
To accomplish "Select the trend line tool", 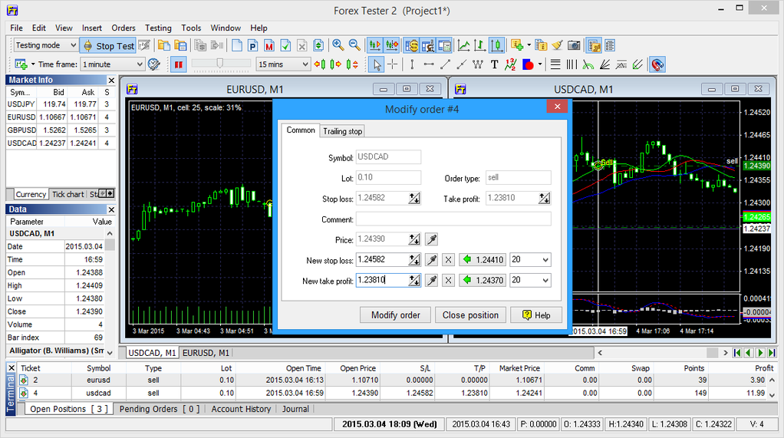I will pyautogui.click(x=445, y=64).
